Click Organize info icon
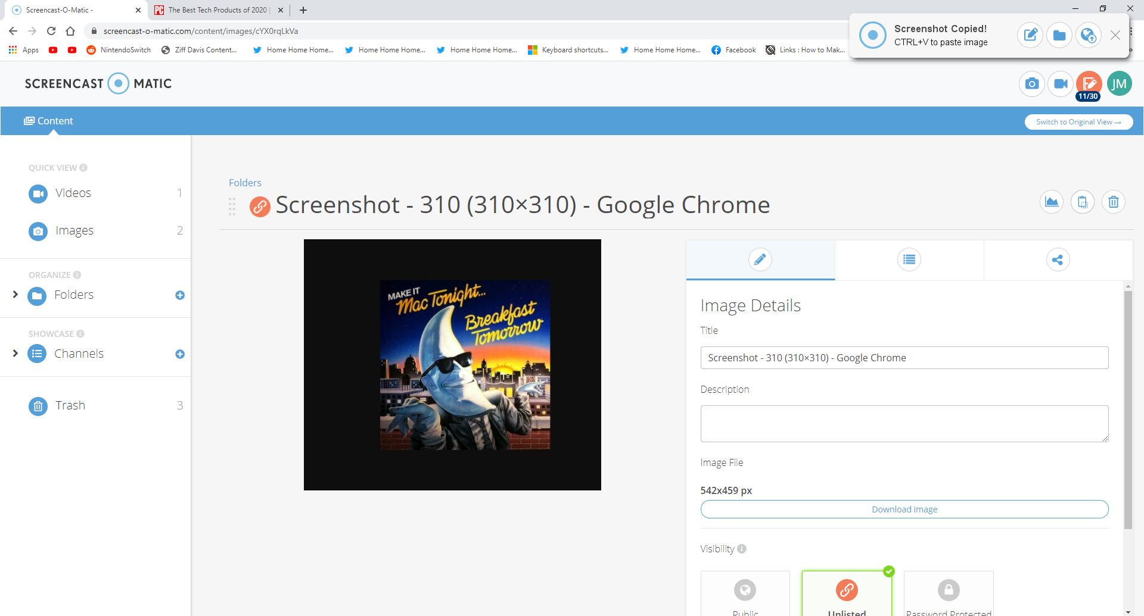Screen dimensions: 1144x616 click(x=77, y=275)
